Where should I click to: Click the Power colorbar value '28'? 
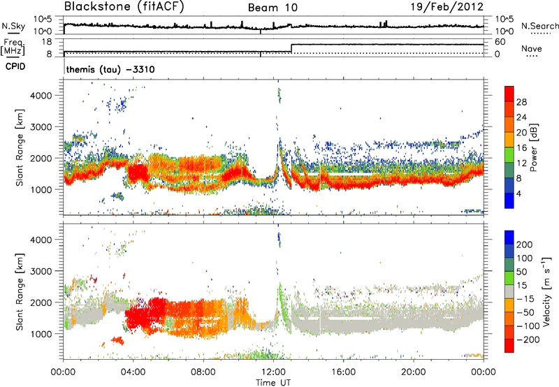pos(521,102)
